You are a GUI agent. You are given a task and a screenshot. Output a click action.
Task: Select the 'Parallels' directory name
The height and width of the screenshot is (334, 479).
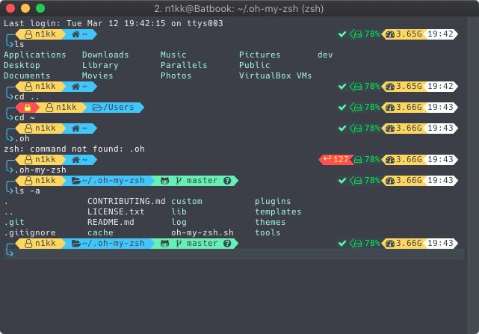(x=184, y=66)
